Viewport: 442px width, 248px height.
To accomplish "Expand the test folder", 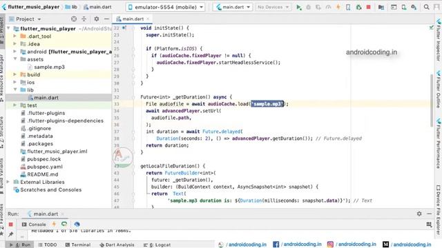I will point(15,105).
